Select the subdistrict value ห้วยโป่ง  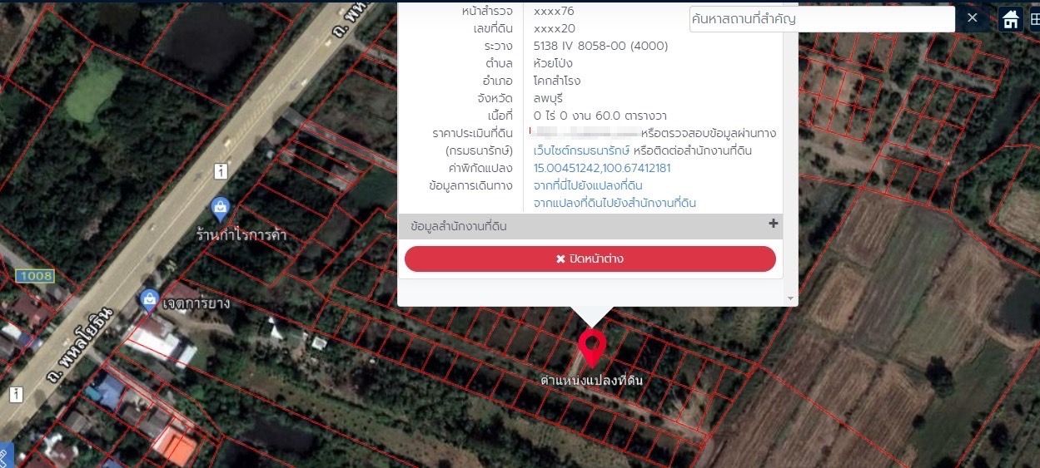click(x=553, y=63)
